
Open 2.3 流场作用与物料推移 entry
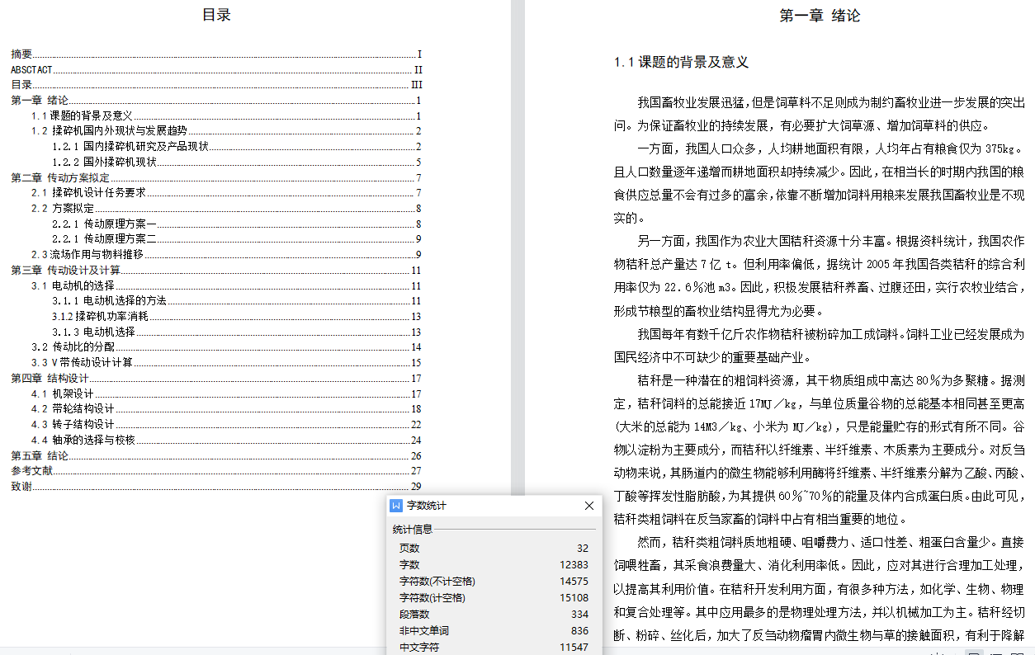point(87,255)
